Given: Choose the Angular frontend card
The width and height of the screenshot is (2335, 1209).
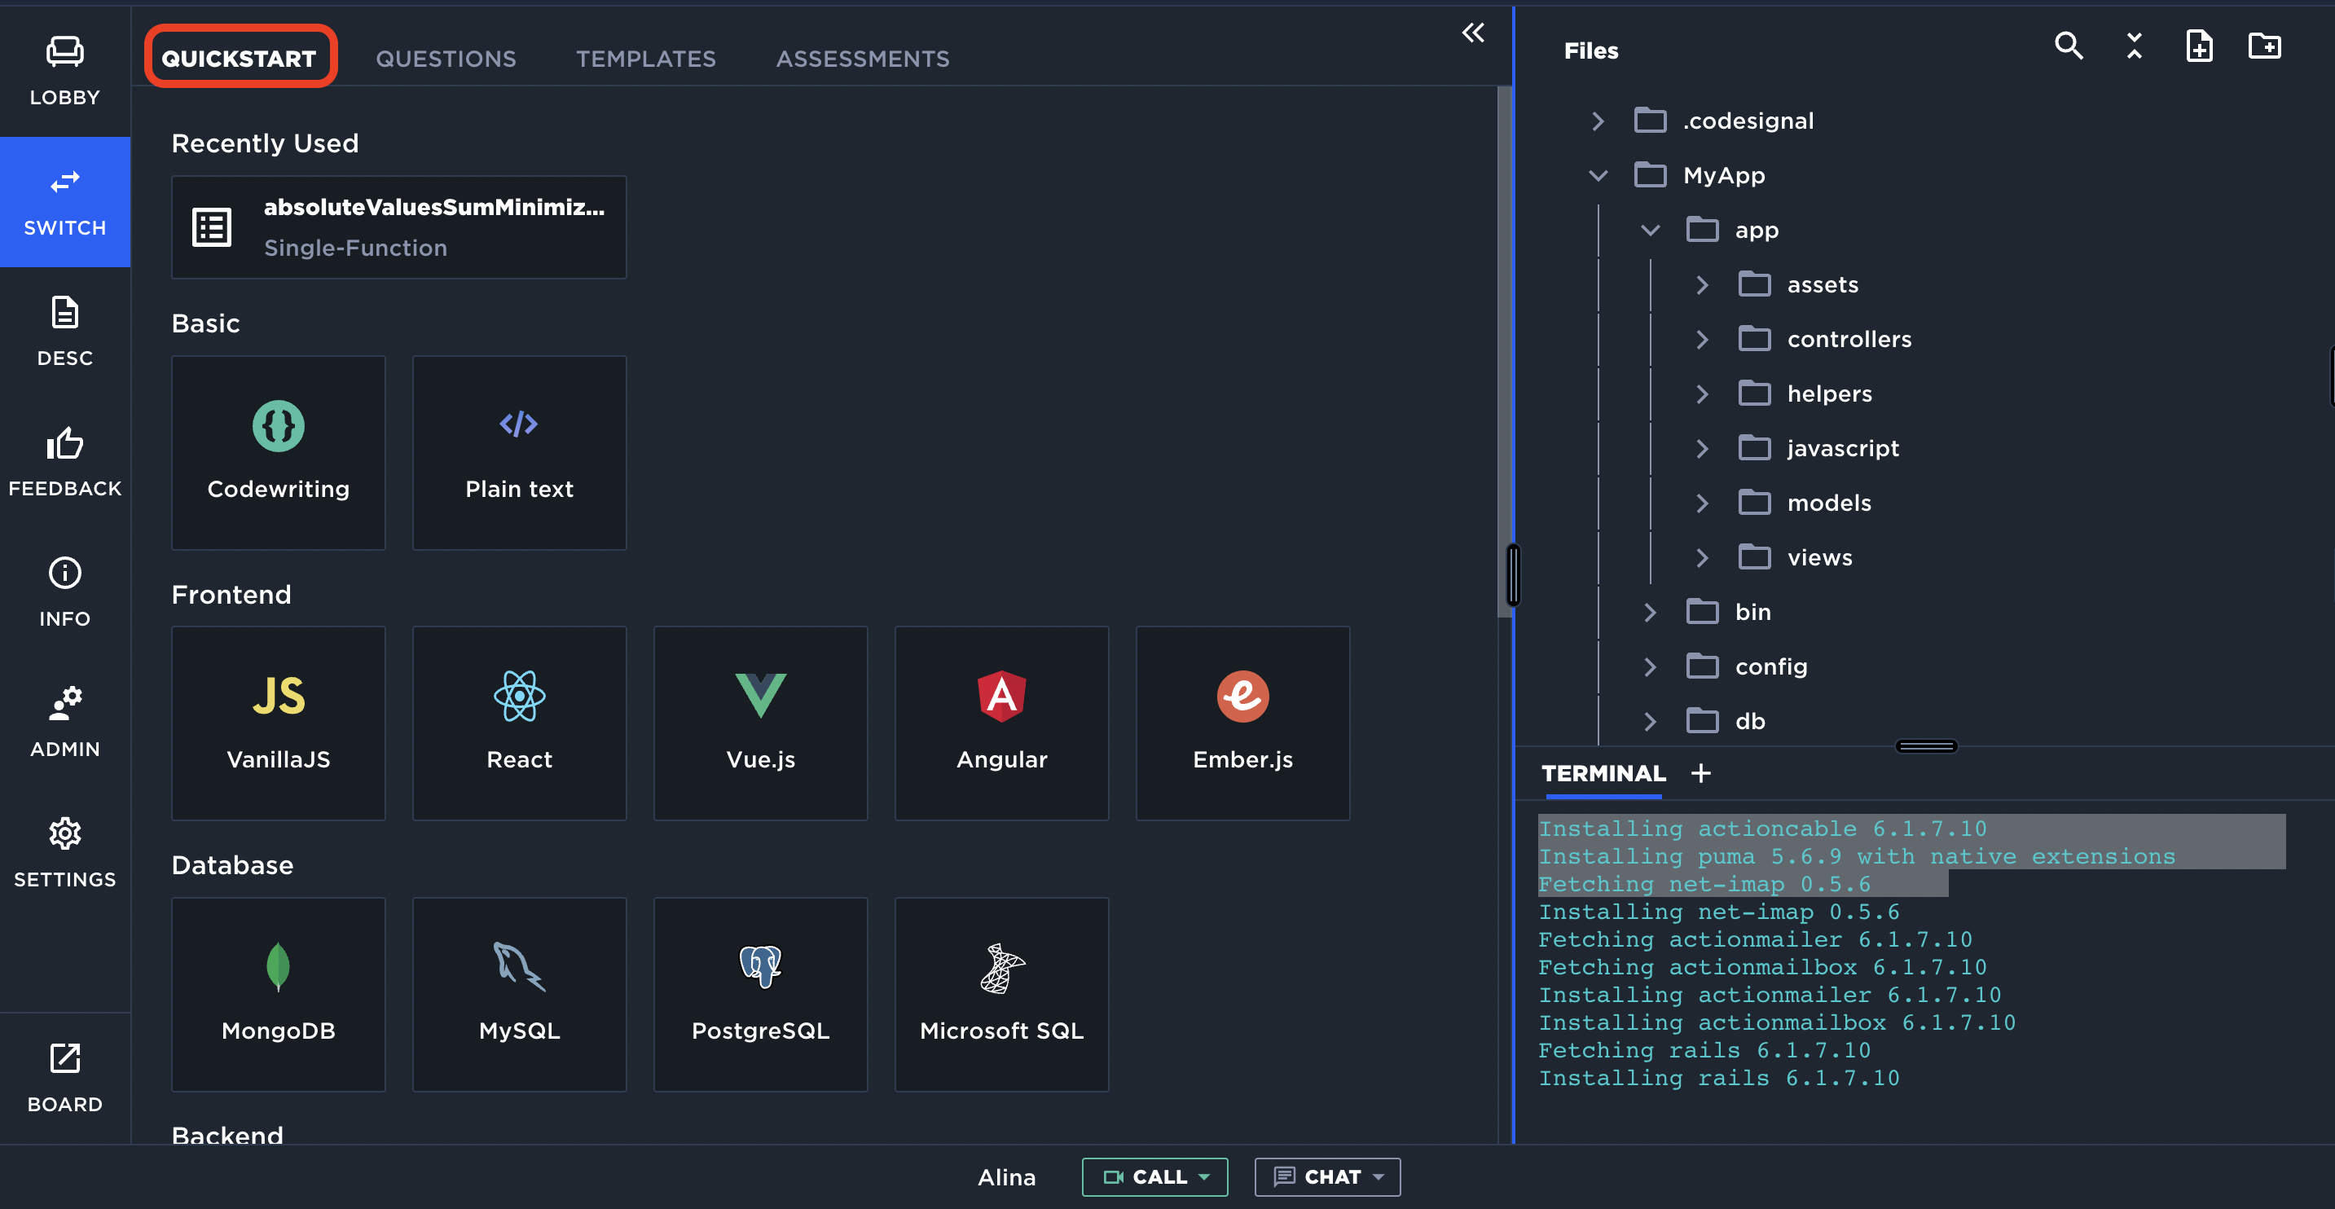Looking at the screenshot, I should coord(1001,723).
